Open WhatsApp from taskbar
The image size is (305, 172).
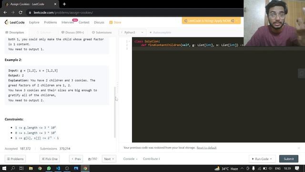click(49, 168)
